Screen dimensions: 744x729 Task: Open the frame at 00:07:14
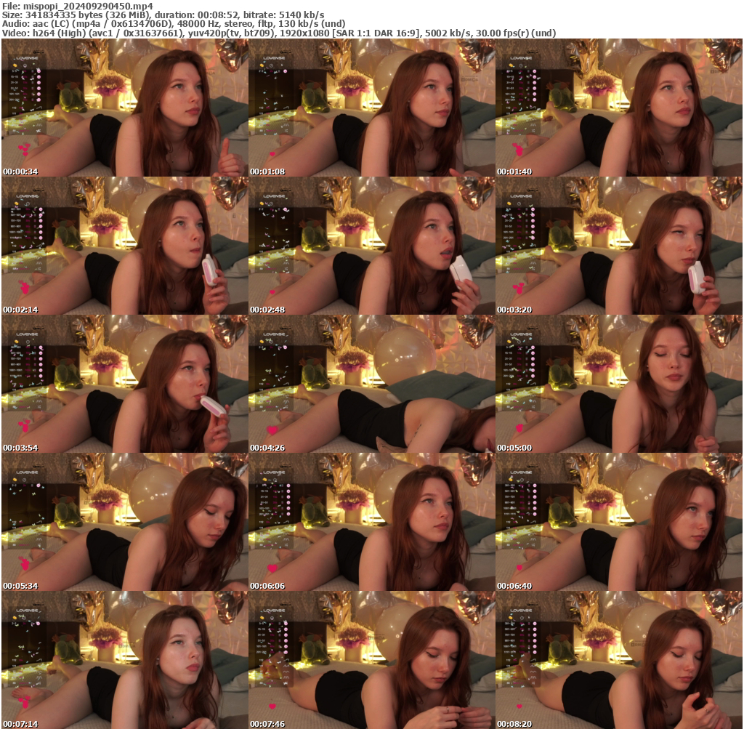coord(124,660)
